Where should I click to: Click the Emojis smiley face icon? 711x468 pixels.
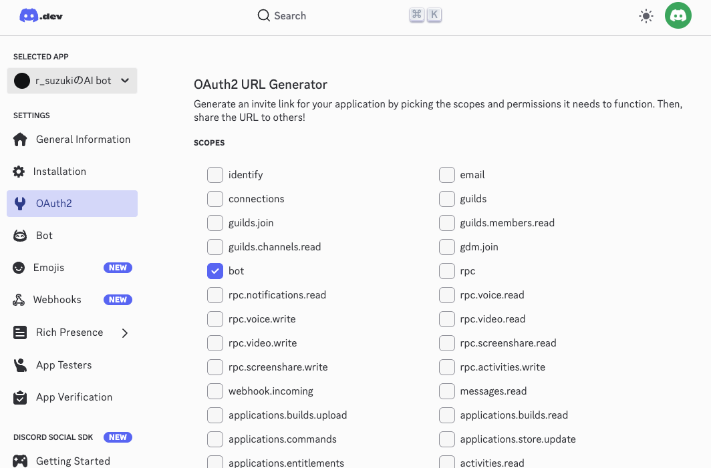tap(19, 268)
